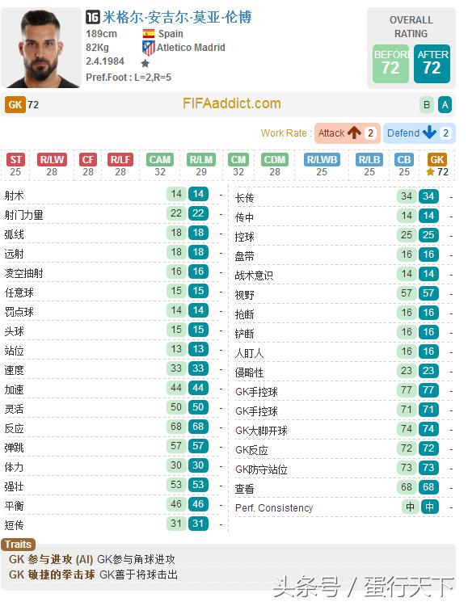Image resolution: width=468 pixels, height=606 pixels.
Task: Select the B comparison toggle
Action: [x=427, y=105]
